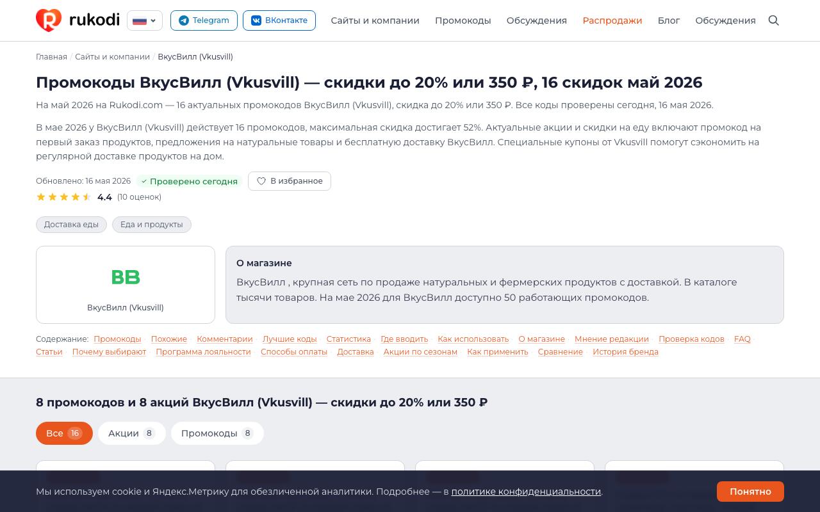820x512 pixels.
Task: Open the политике конфиденциальности link
Action: 526,492
